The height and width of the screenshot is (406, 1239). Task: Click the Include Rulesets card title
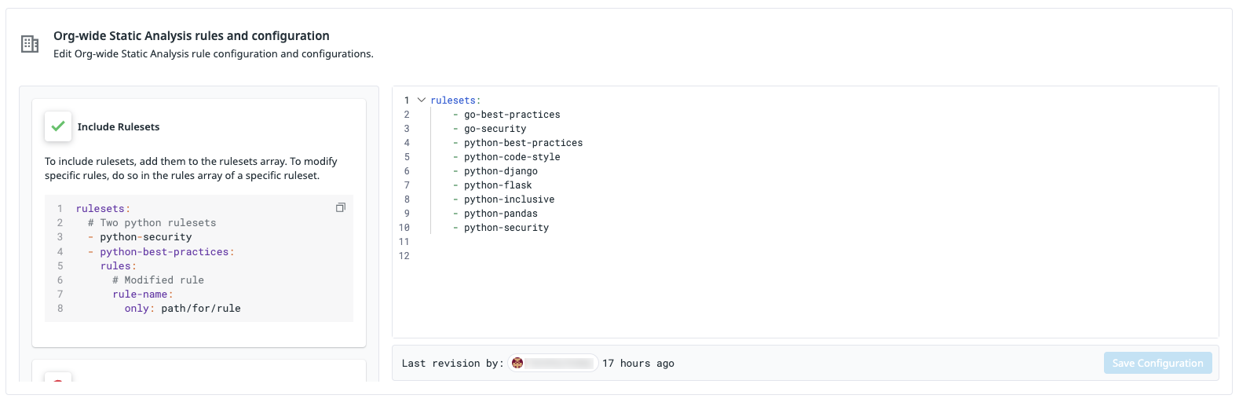[x=119, y=126]
